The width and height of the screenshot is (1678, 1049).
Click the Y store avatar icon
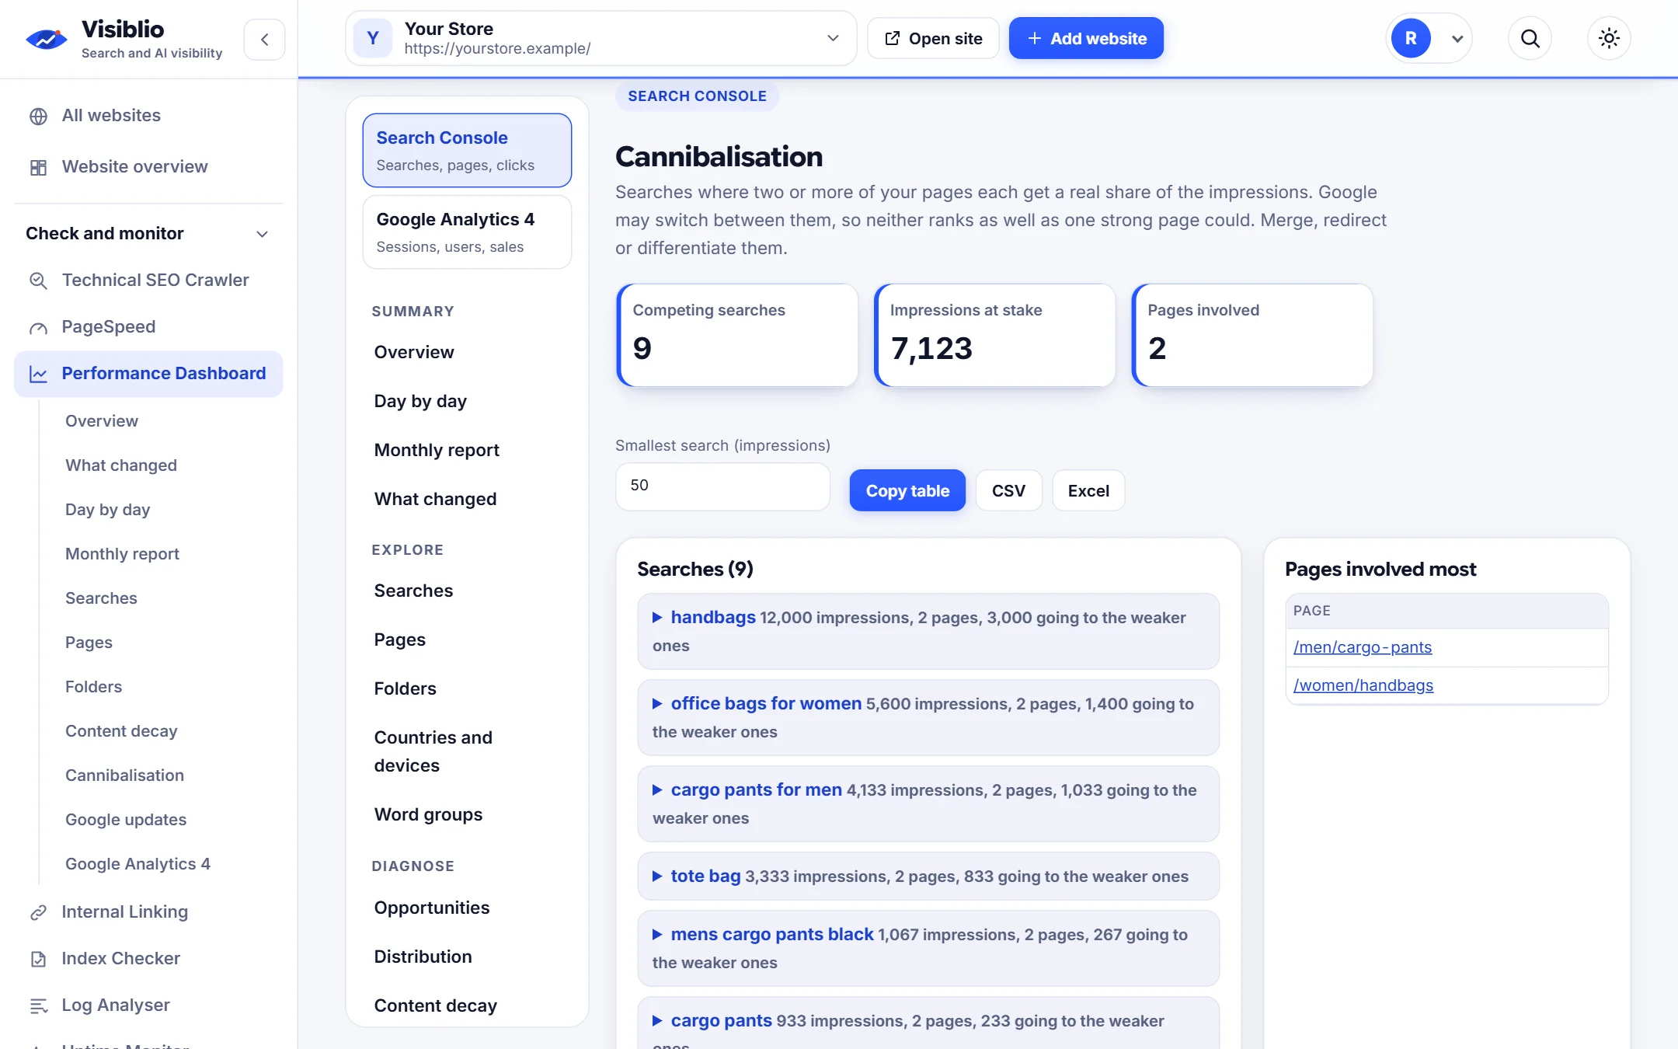point(373,38)
